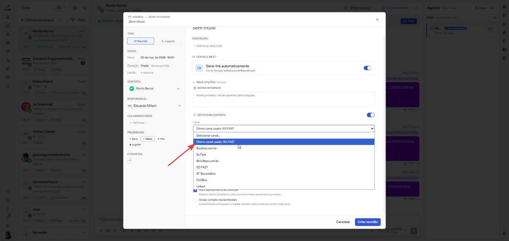Screen dimensions: 509x241
Task: Add a tag with the Etiquetas plus icon
Action: click(129, 160)
